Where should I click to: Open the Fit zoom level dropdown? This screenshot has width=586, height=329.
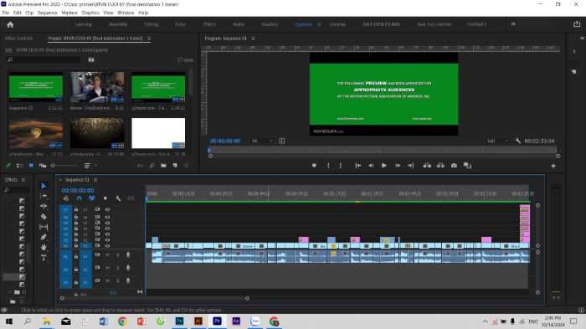(x=262, y=141)
